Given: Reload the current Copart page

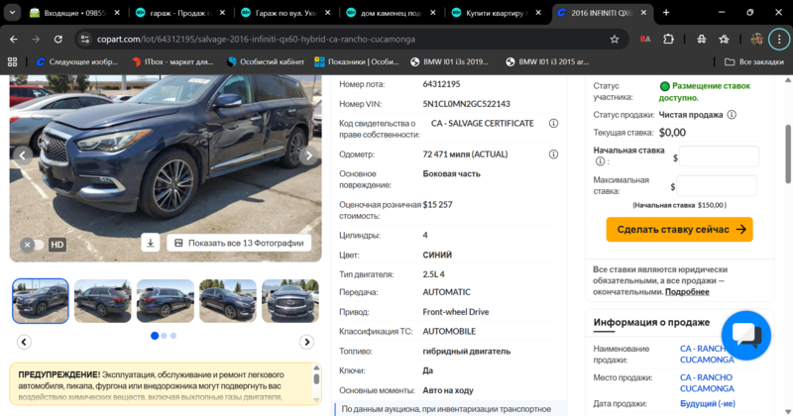Looking at the screenshot, I should coord(58,39).
